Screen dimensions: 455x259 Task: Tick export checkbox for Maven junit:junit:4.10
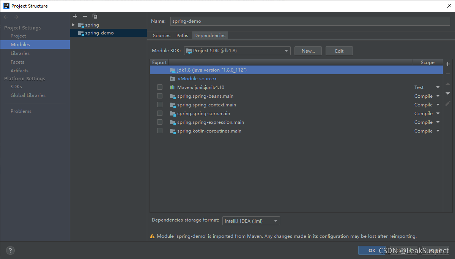160,87
